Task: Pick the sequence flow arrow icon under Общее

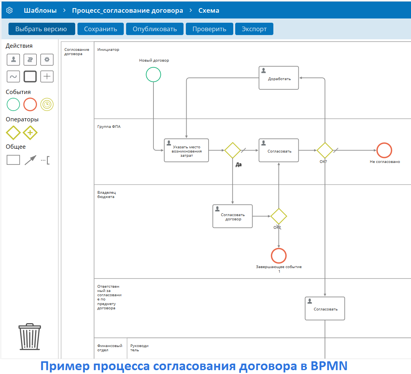Action: tap(30, 160)
